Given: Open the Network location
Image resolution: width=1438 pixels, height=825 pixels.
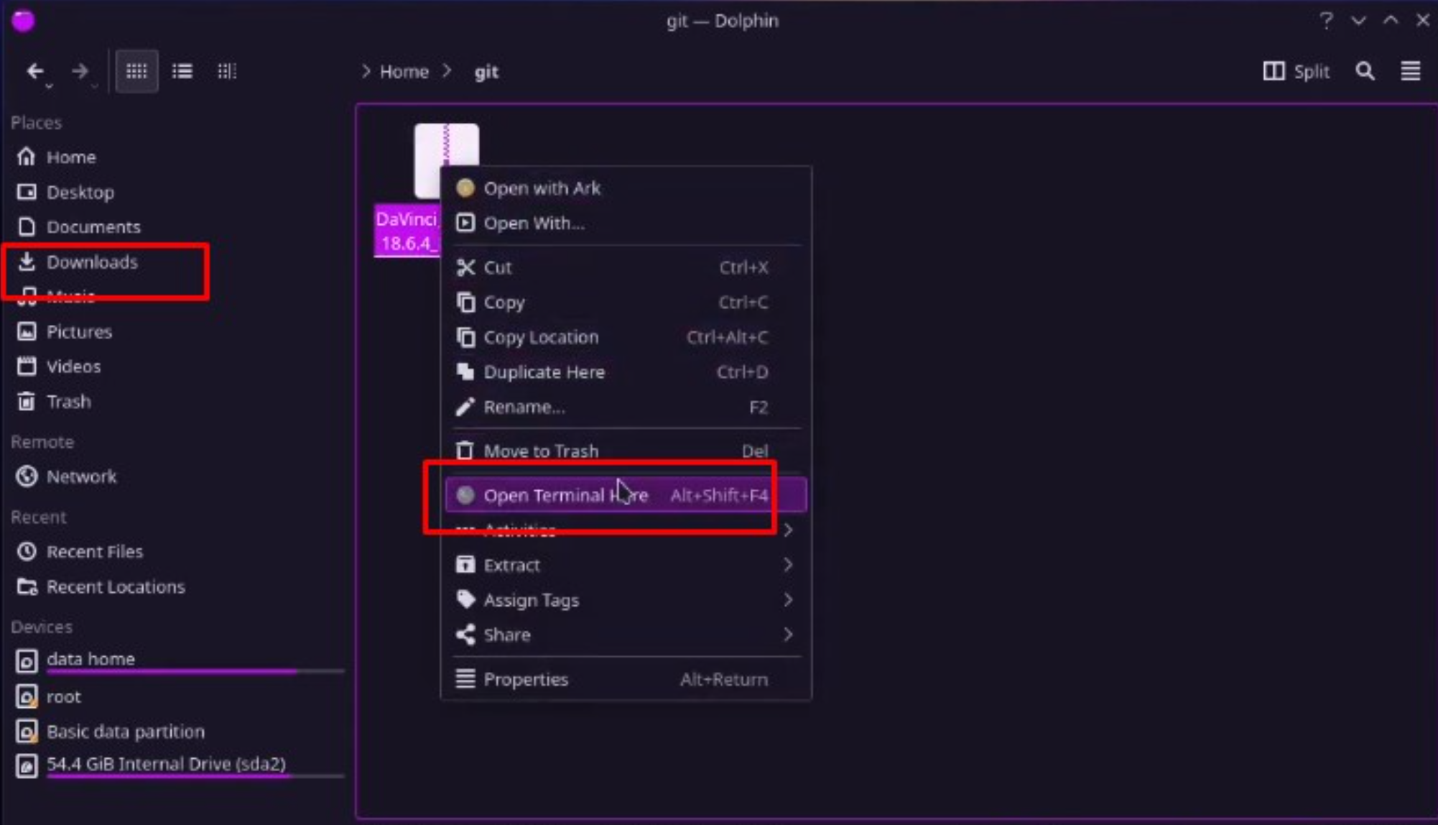Looking at the screenshot, I should (x=80, y=476).
